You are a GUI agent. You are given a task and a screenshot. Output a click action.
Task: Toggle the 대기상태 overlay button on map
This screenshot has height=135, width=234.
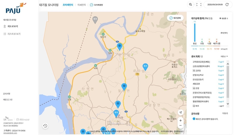click(x=175, y=18)
